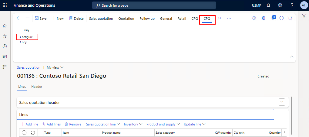Open Update line dropdown
This screenshot has width=309, height=137.
tap(195, 124)
